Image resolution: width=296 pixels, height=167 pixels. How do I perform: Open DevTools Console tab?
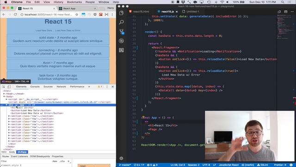(35, 87)
